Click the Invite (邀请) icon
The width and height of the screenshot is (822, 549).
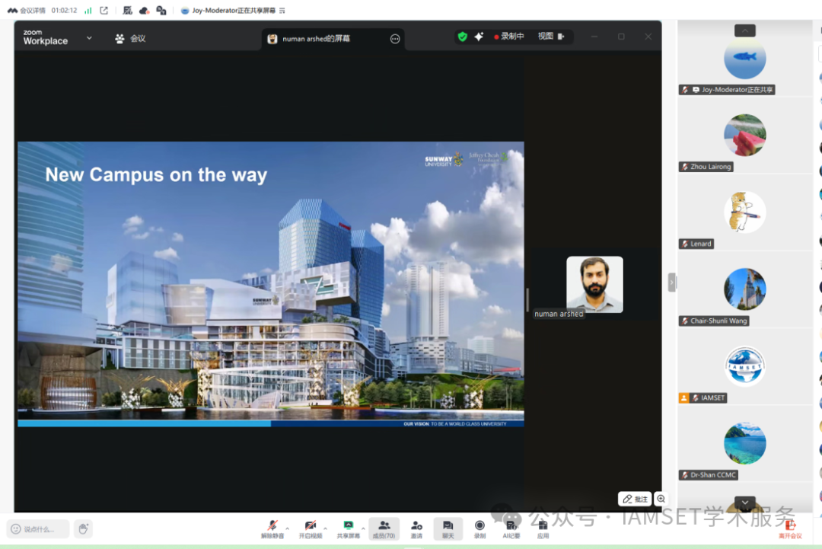pos(416,528)
